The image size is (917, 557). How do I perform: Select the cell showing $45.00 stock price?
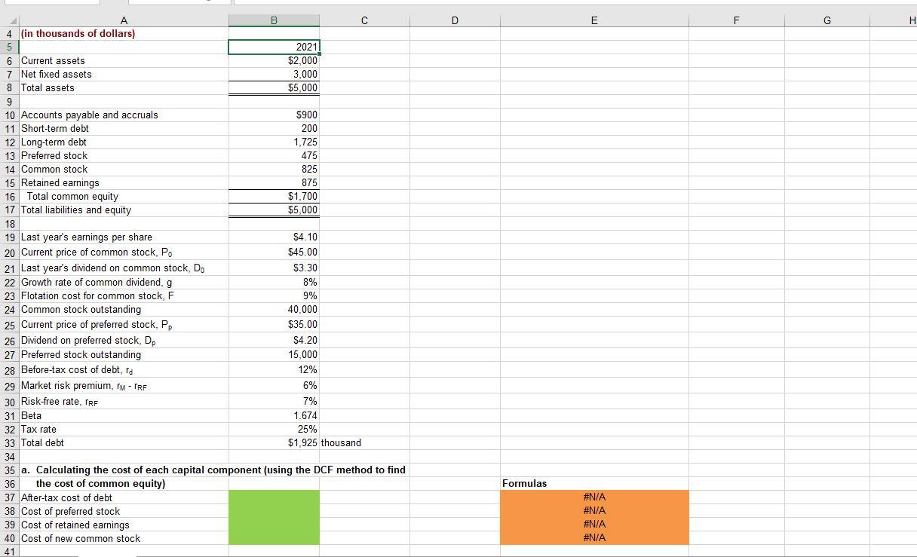[274, 252]
